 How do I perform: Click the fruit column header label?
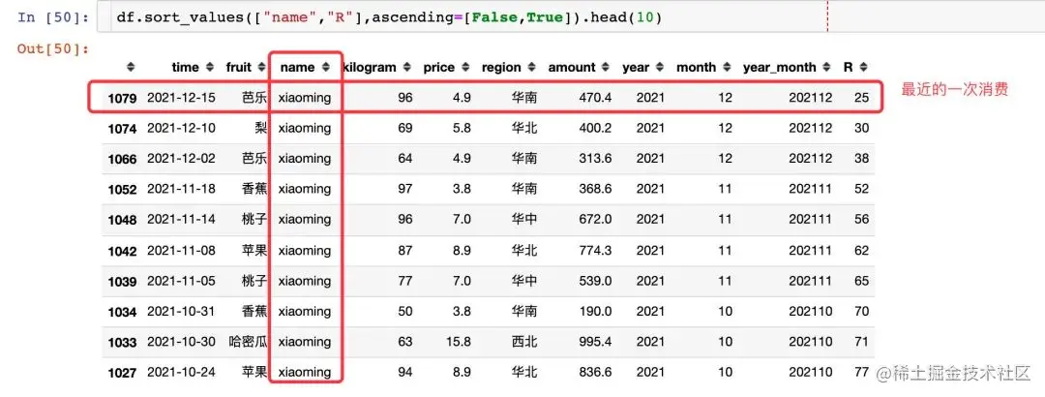pos(239,68)
